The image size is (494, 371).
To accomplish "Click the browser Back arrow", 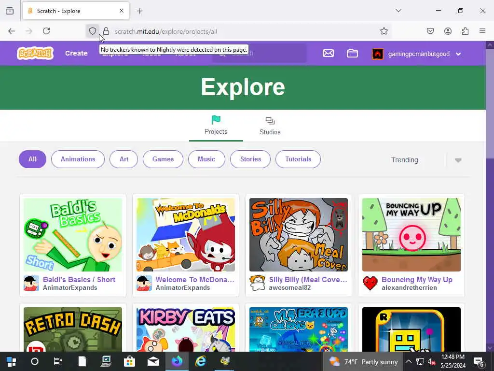I will (12, 31).
